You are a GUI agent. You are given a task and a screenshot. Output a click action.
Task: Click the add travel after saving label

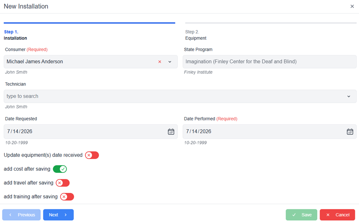click(x=29, y=183)
